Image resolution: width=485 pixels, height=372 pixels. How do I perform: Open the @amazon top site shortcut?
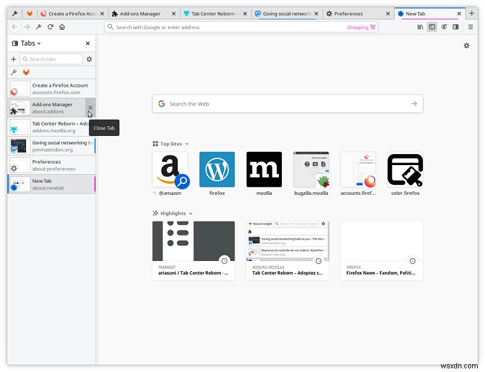(x=170, y=170)
